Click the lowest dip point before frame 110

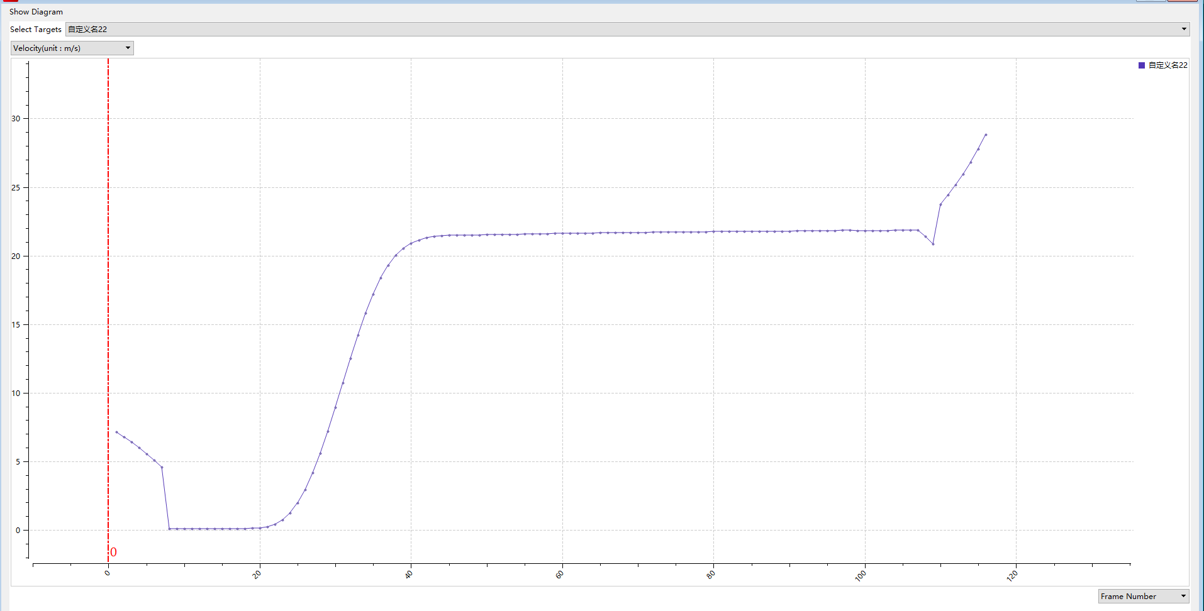coord(933,244)
